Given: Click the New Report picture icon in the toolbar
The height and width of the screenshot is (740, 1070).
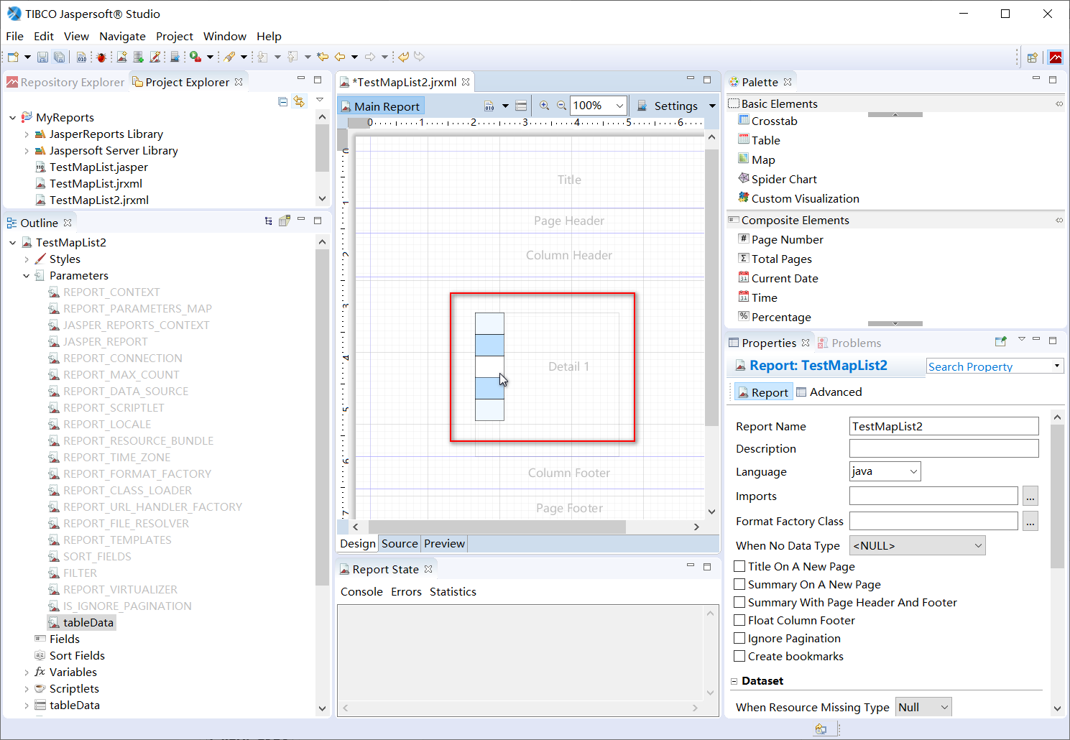Looking at the screenshot, I should click(x=122, y=57).
